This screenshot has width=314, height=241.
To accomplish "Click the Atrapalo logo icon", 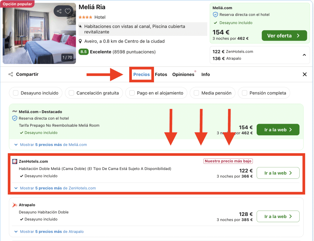I will (15, 205).
